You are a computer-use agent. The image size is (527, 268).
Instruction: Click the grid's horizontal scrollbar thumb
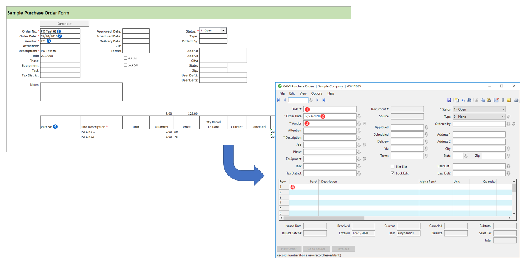(324, 218)
